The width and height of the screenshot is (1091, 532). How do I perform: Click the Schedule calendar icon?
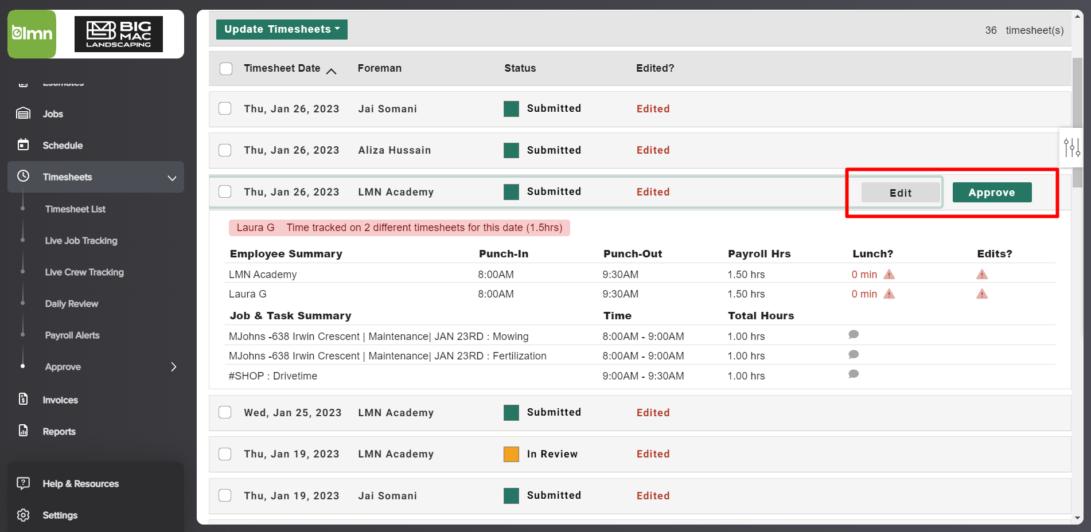click(x=23, y=144)
